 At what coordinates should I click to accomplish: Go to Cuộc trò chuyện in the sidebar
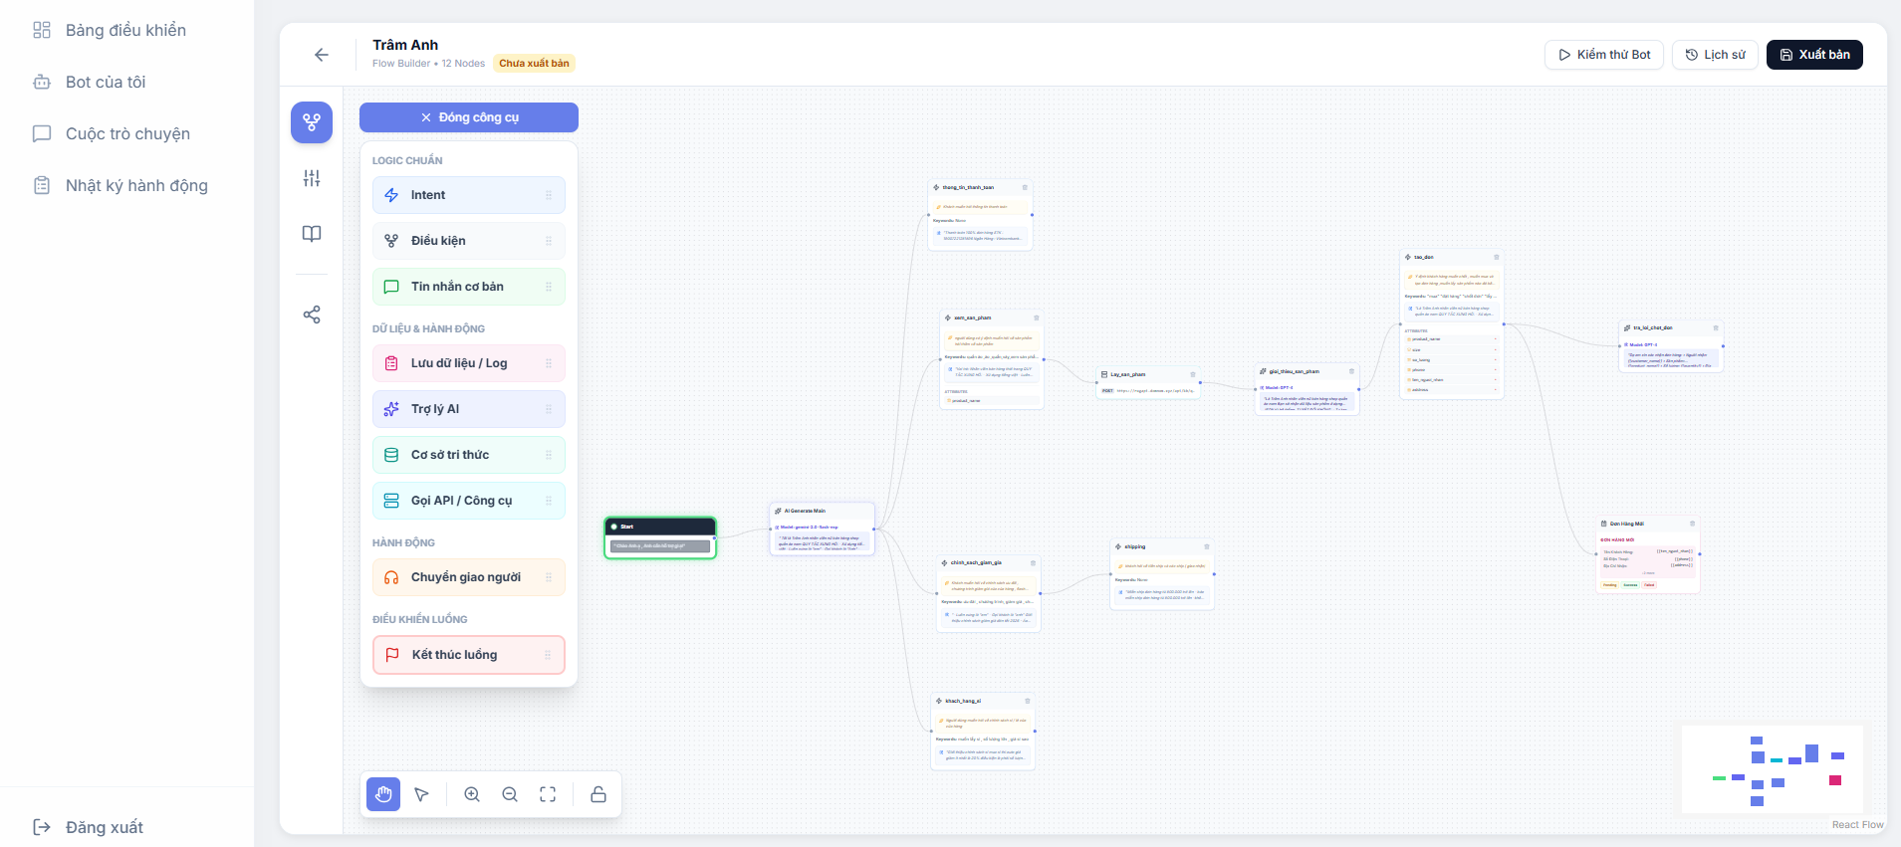(127, 133)
